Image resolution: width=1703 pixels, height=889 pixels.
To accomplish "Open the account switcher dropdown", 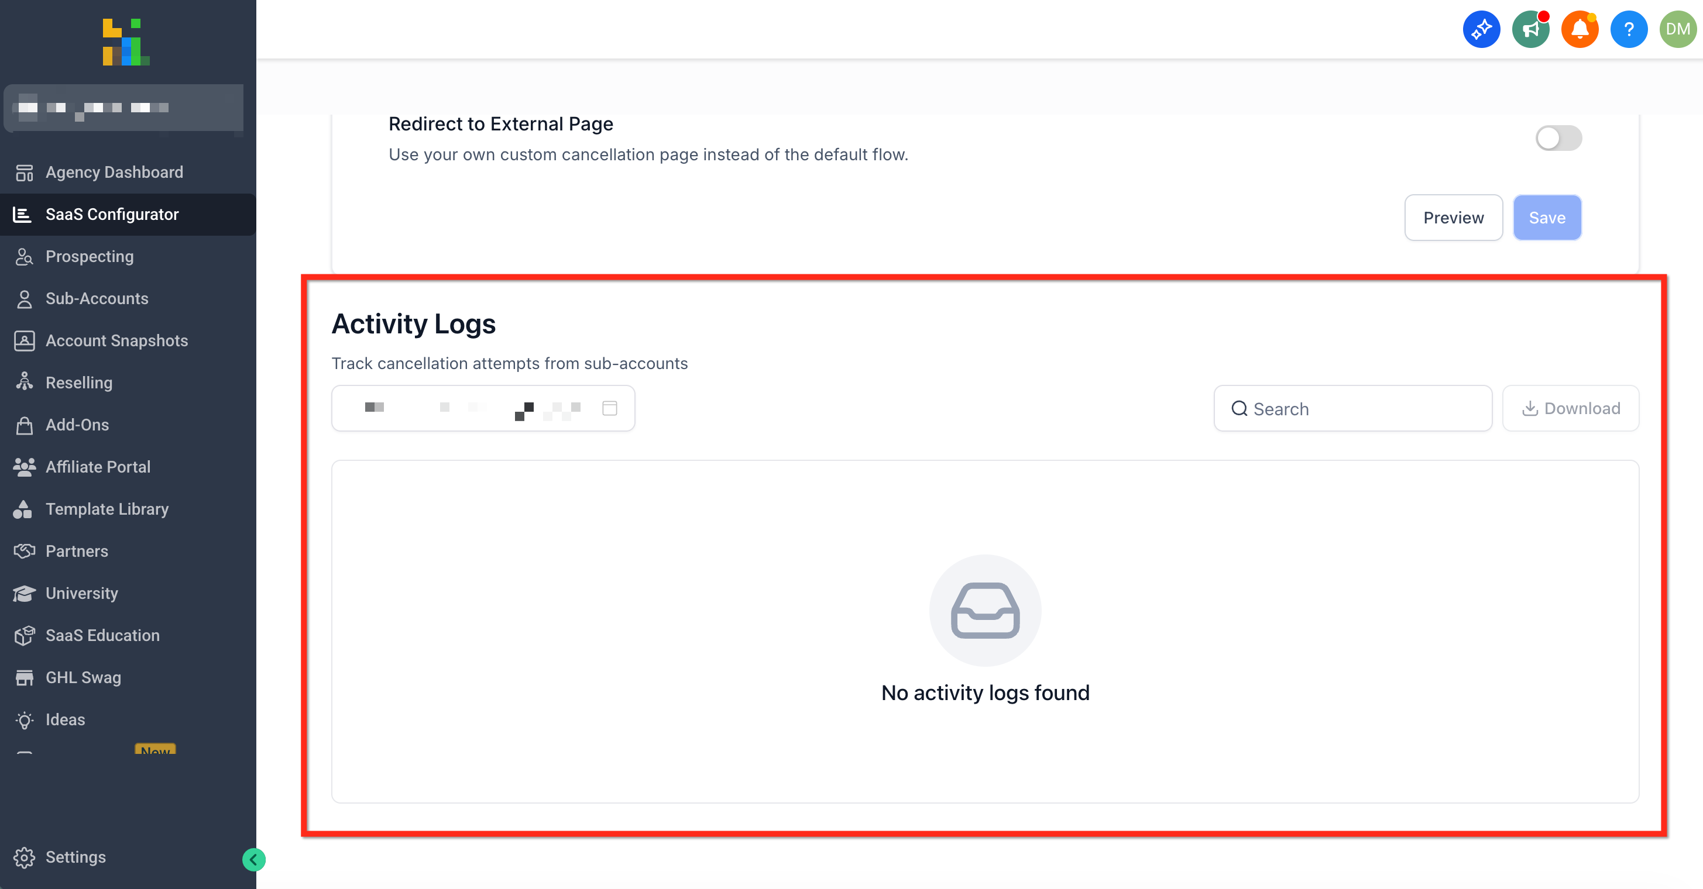I will tap(123, 108).
